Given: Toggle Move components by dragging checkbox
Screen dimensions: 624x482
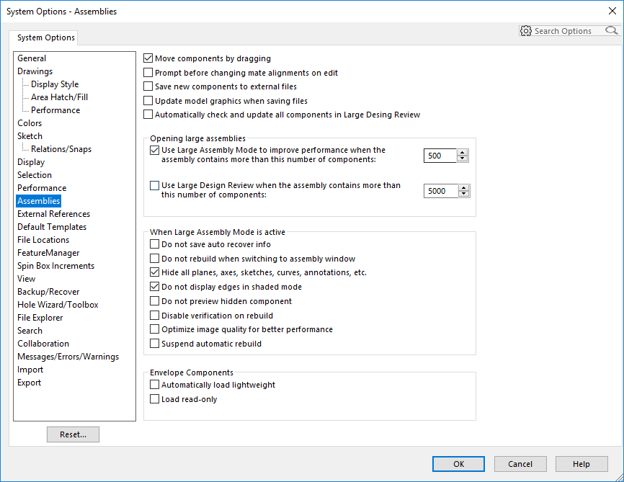Looking at the screenshot, I should [148, 58].
